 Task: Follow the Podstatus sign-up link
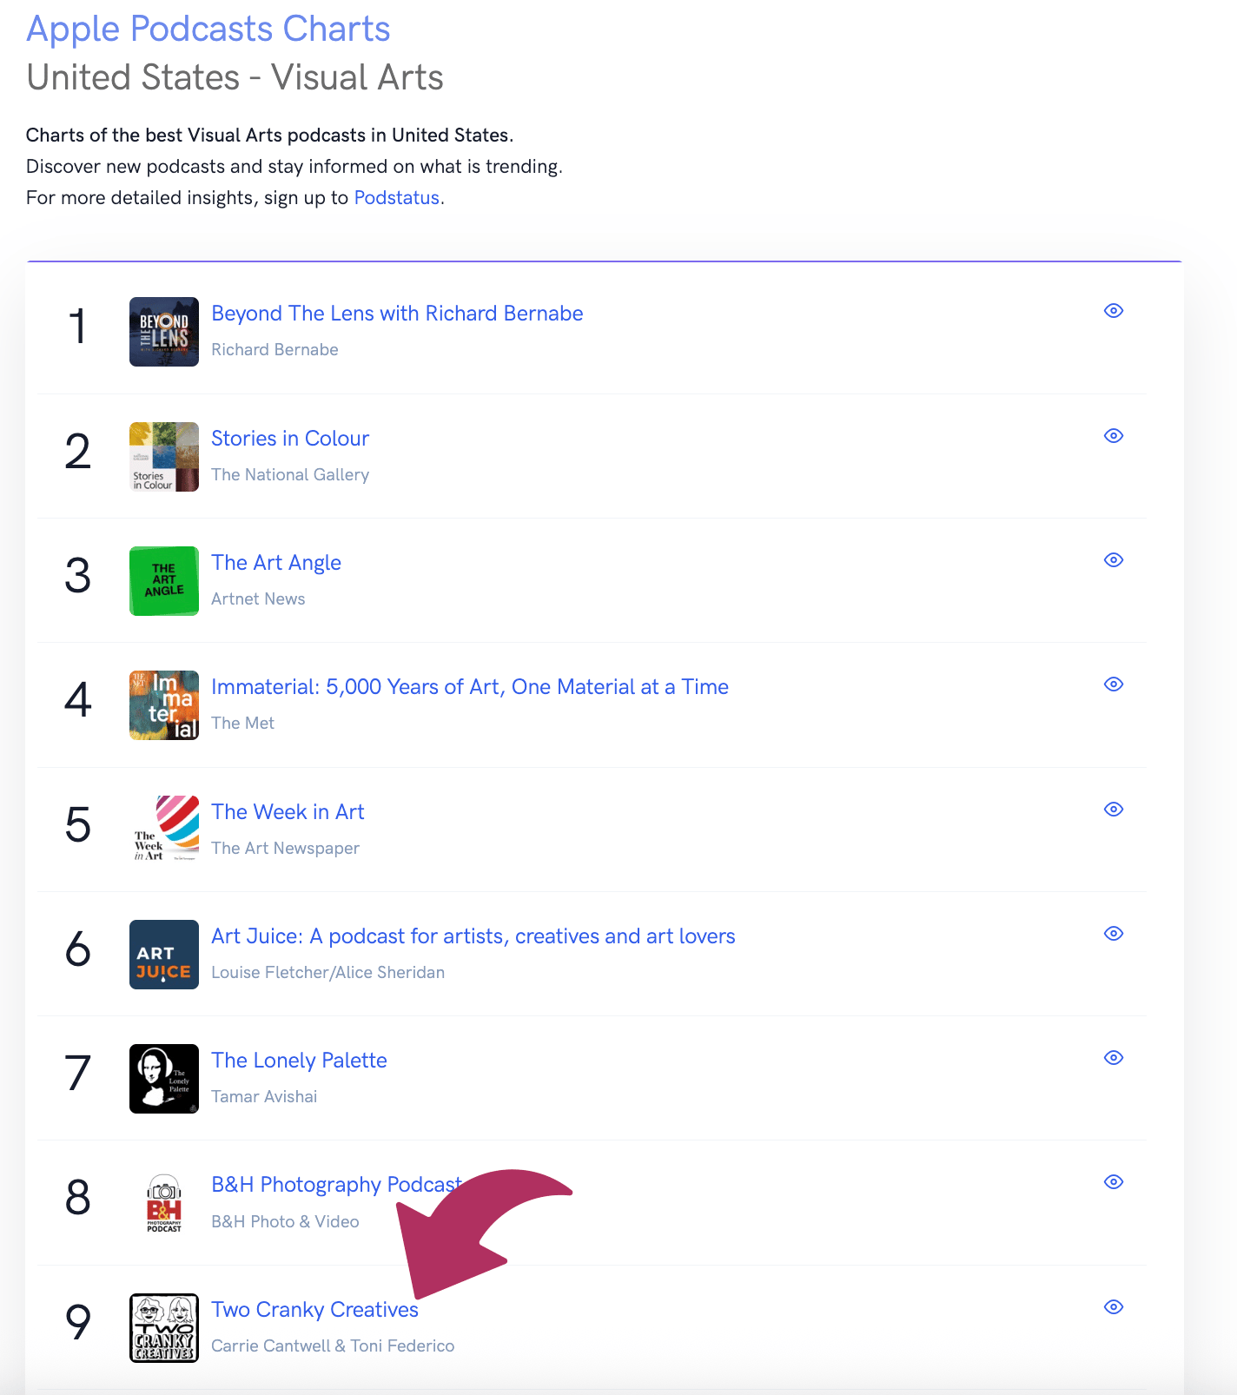click(397, 198)
